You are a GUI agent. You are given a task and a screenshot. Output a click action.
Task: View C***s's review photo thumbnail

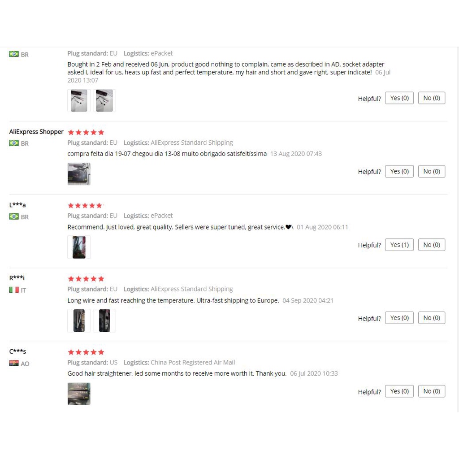79,394
